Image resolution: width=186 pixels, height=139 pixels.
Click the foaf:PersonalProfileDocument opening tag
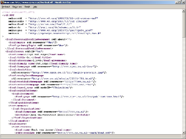(x=38, y=39)
